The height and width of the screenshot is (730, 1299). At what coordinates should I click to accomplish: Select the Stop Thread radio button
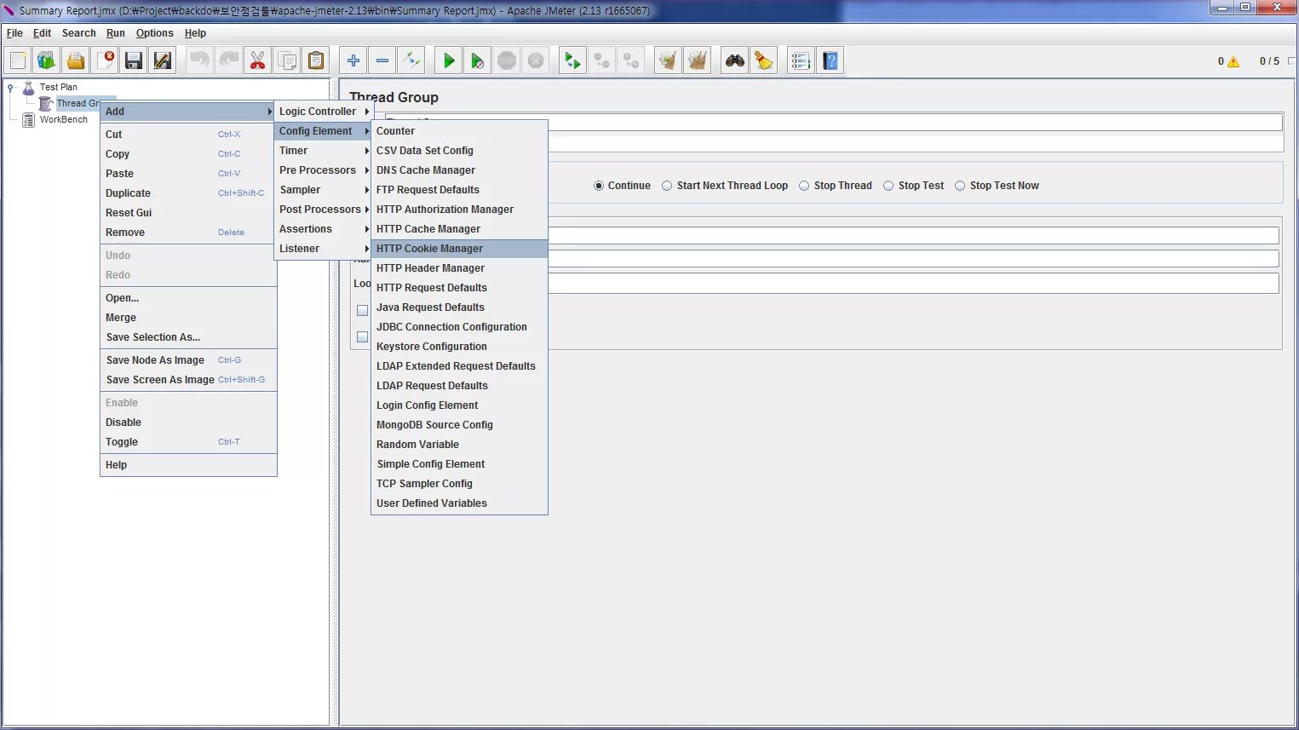[x=804, y=186]
